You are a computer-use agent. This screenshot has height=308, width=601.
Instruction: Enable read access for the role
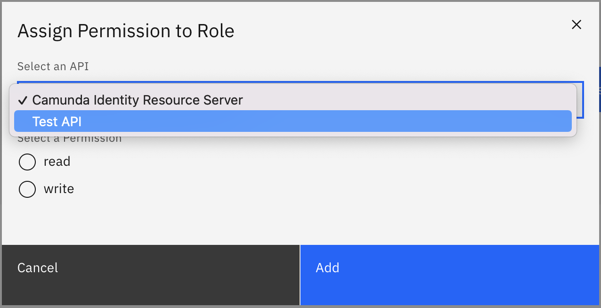click(x=27, y=162)
